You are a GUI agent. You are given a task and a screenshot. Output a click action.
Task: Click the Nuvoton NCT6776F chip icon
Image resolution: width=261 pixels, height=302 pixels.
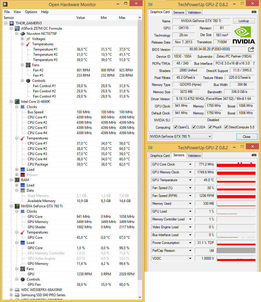click(23, 34)
